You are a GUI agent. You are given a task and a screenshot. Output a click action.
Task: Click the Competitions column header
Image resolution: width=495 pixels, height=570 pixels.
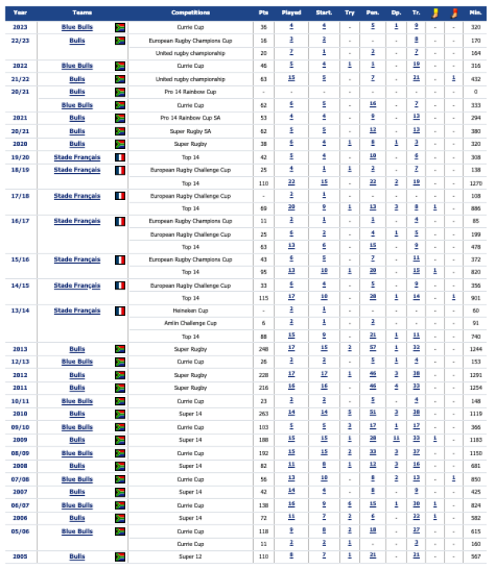[190, 13]
